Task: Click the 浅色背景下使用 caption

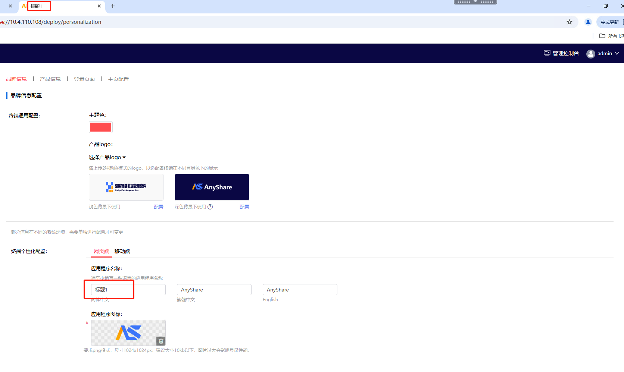Action: pyautogui.click(x=104, y=207)
